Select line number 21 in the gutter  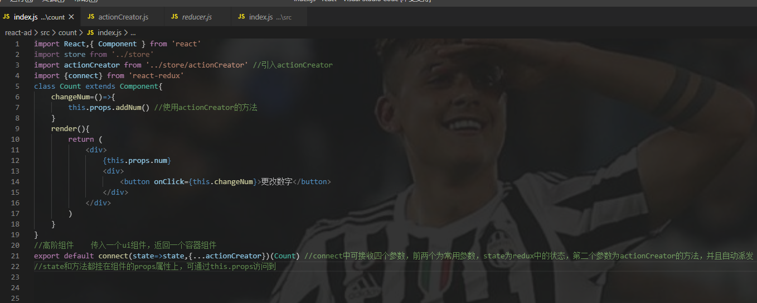coord(16,256)
